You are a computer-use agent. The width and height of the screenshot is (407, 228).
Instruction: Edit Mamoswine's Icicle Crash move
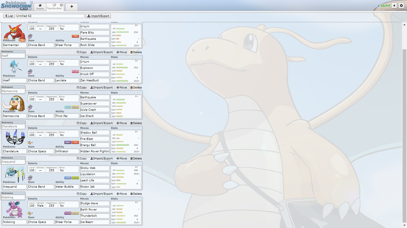(95, 110)
